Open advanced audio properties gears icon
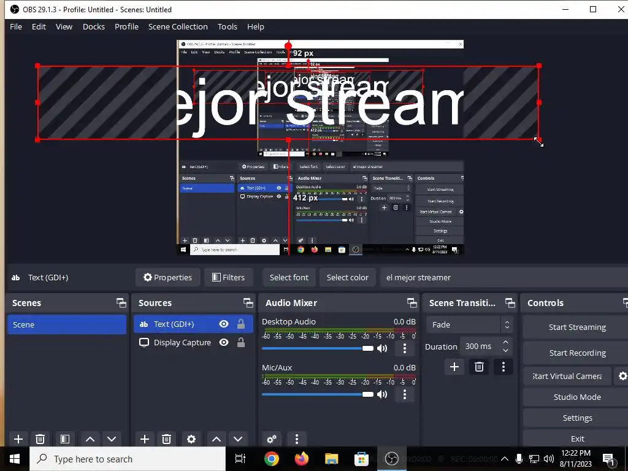628x471 pixels. coord(272,439)
